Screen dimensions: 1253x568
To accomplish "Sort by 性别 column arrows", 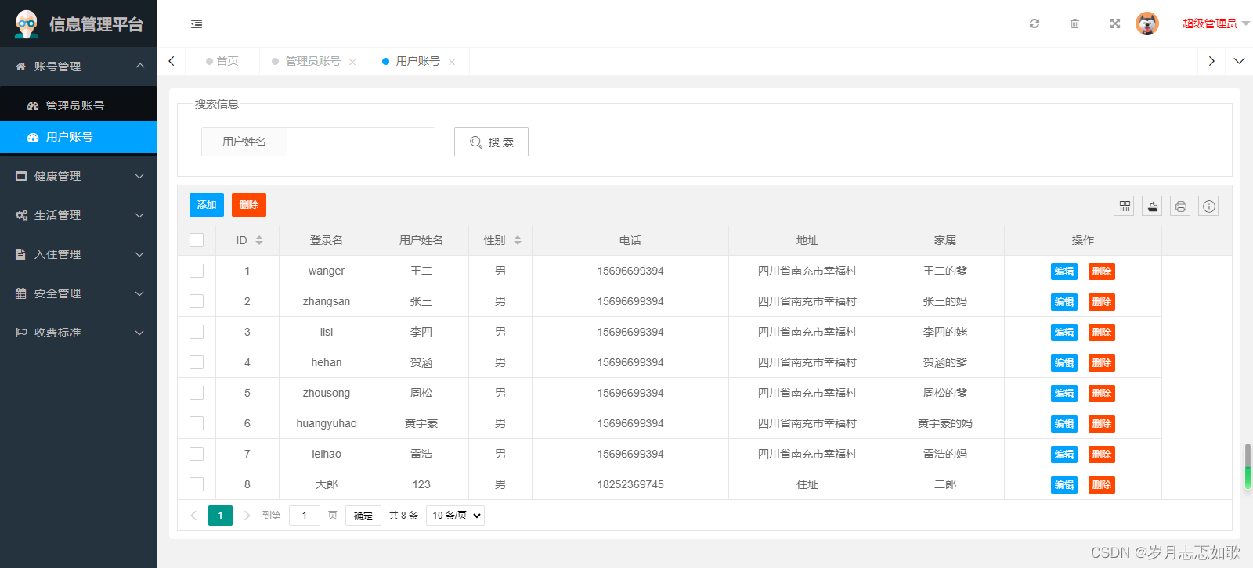I will [x=518, y=240].
